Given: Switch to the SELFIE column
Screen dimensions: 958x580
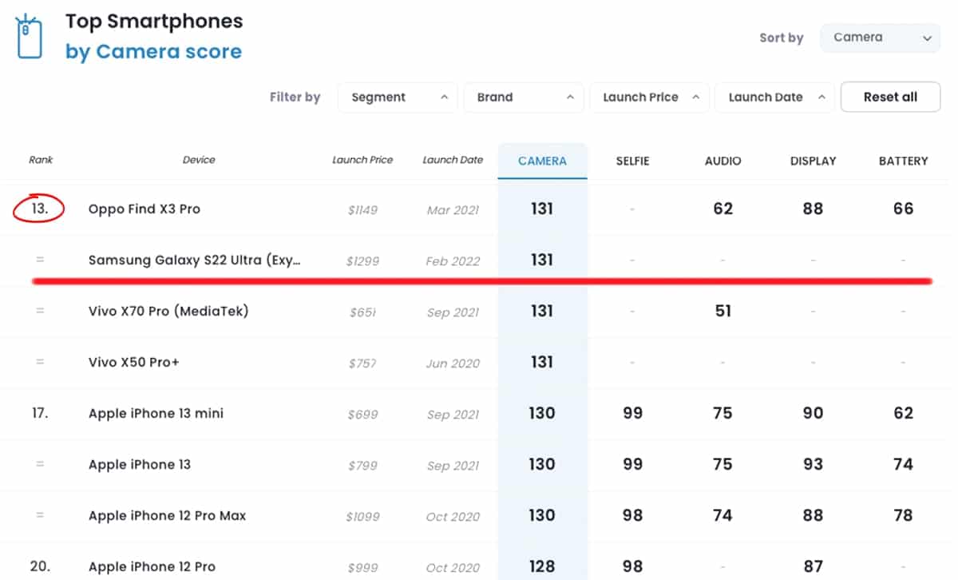Looking at the screenshot, I should click(632, 161).
